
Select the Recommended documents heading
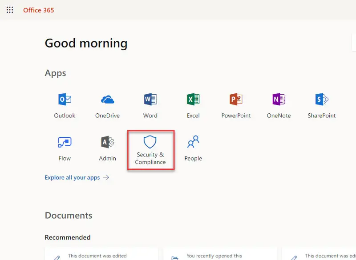coord(68,237)
